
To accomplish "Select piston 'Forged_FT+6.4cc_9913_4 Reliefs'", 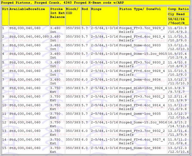I will [143, 39].
